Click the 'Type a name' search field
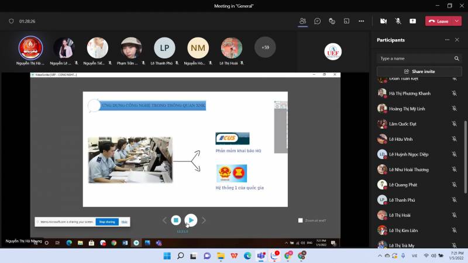 [x=414, y=58]
